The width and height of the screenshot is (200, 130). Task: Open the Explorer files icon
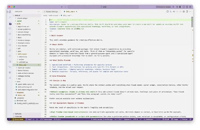point(10,12)
